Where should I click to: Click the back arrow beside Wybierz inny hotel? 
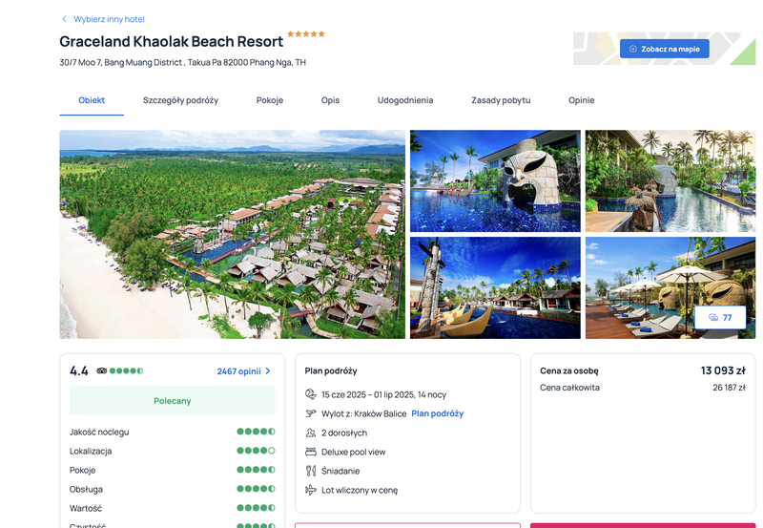(x=64, y=19)
